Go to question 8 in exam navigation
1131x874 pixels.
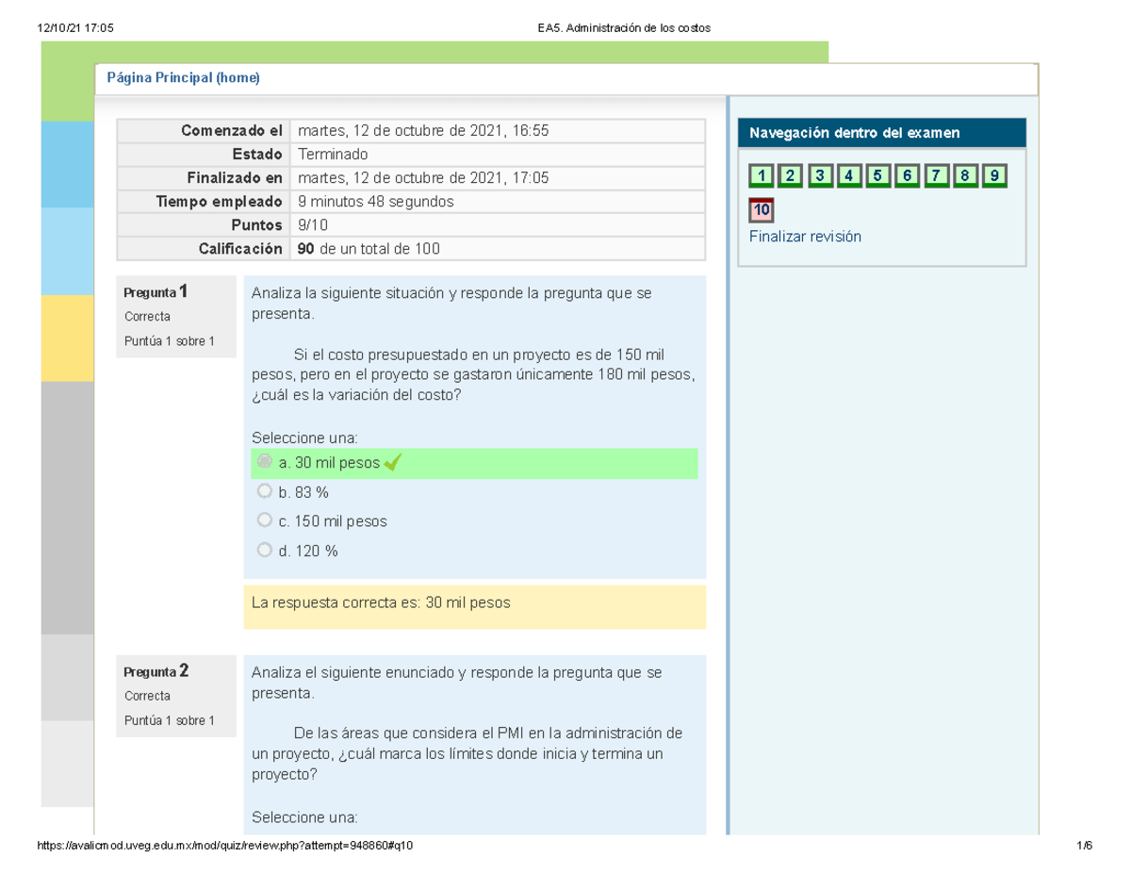966,175
